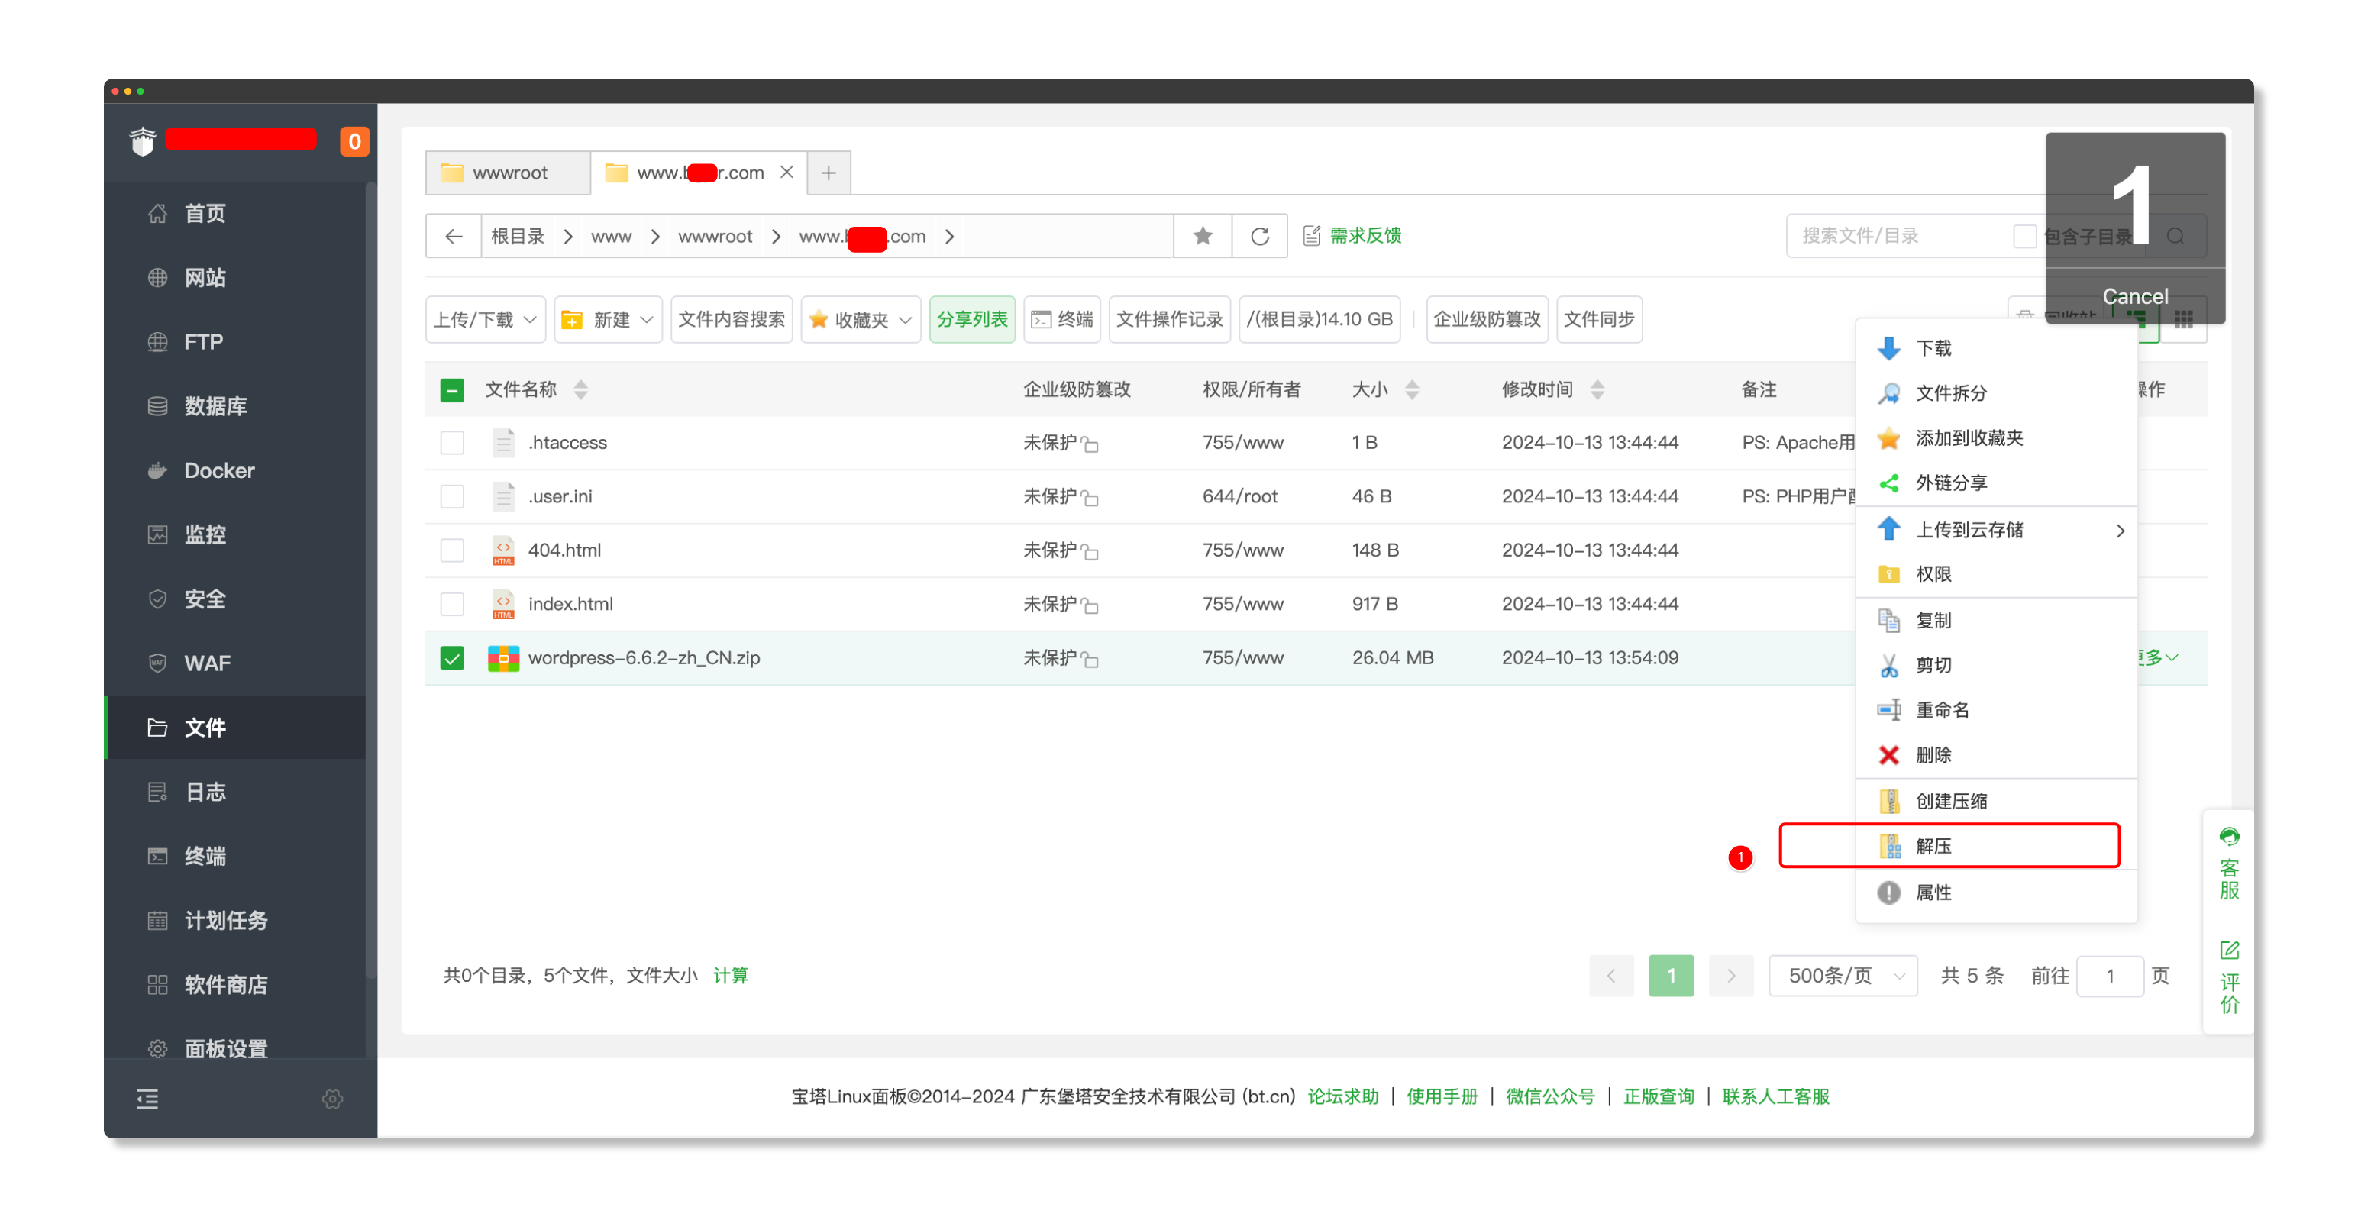Click 根目录 in the breadcrumb path

[x=517, y=236]
